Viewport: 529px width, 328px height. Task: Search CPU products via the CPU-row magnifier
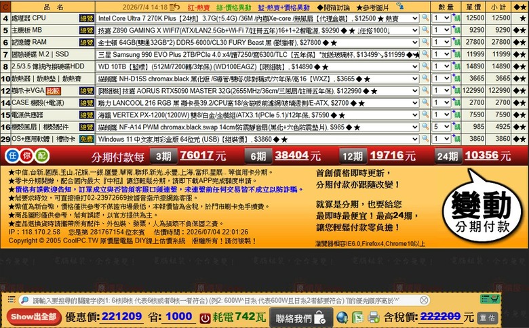pyautogui.click(x=425, y=18)
